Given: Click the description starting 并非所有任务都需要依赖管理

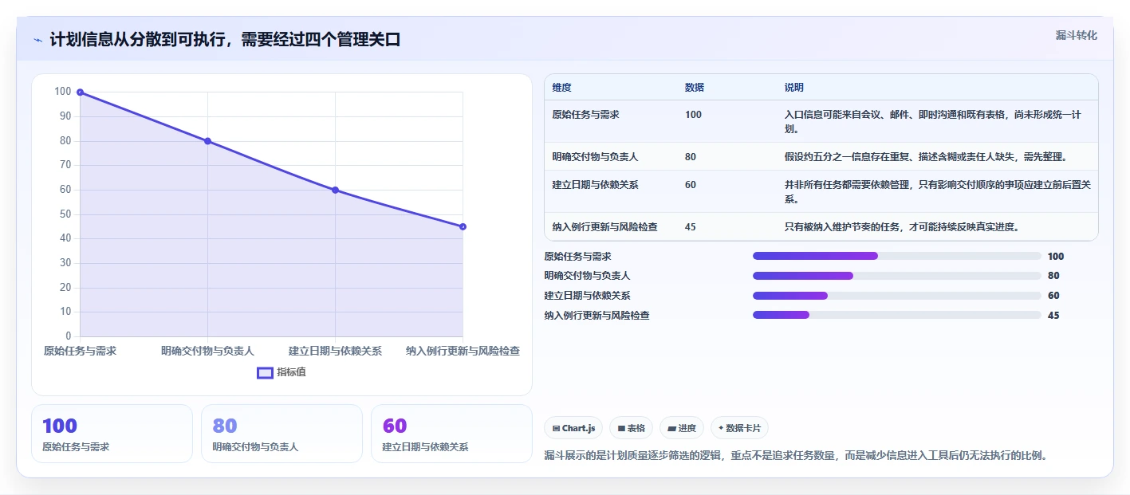Looking at the screenshot, I should [x=938, y=192].
